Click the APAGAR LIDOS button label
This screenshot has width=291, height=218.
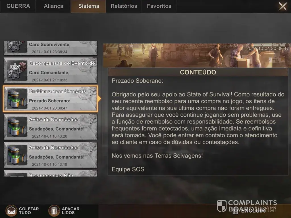click(x=71, y=211)
